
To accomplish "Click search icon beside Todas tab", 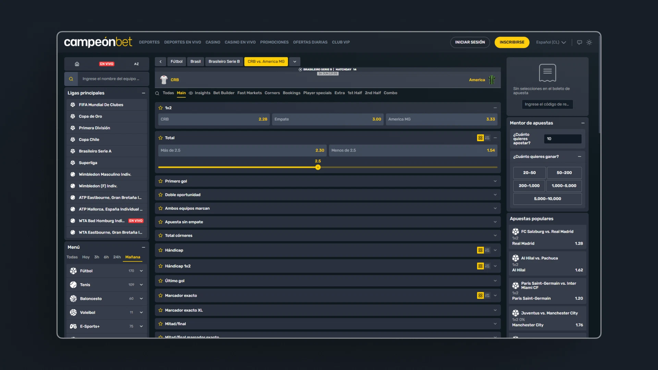I will pyautogui.click(x=157, y=93).
